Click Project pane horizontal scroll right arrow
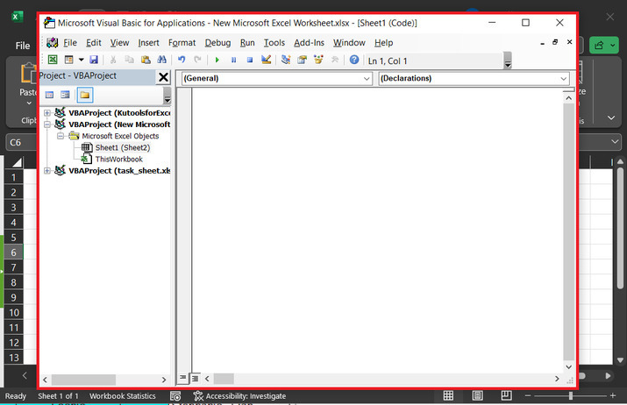Viewport: 627px width, 405px height. tap(164, 380)
